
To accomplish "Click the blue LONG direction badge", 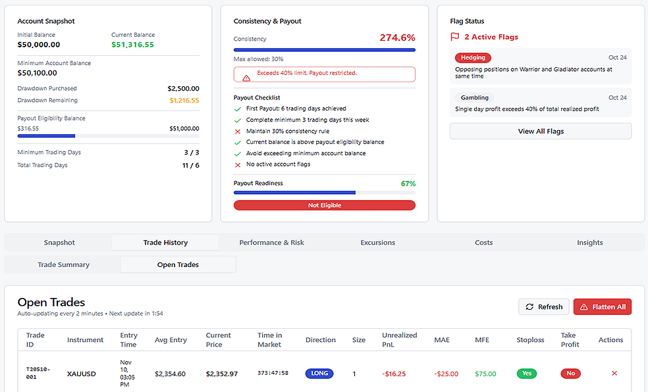I will coord(319,374).
